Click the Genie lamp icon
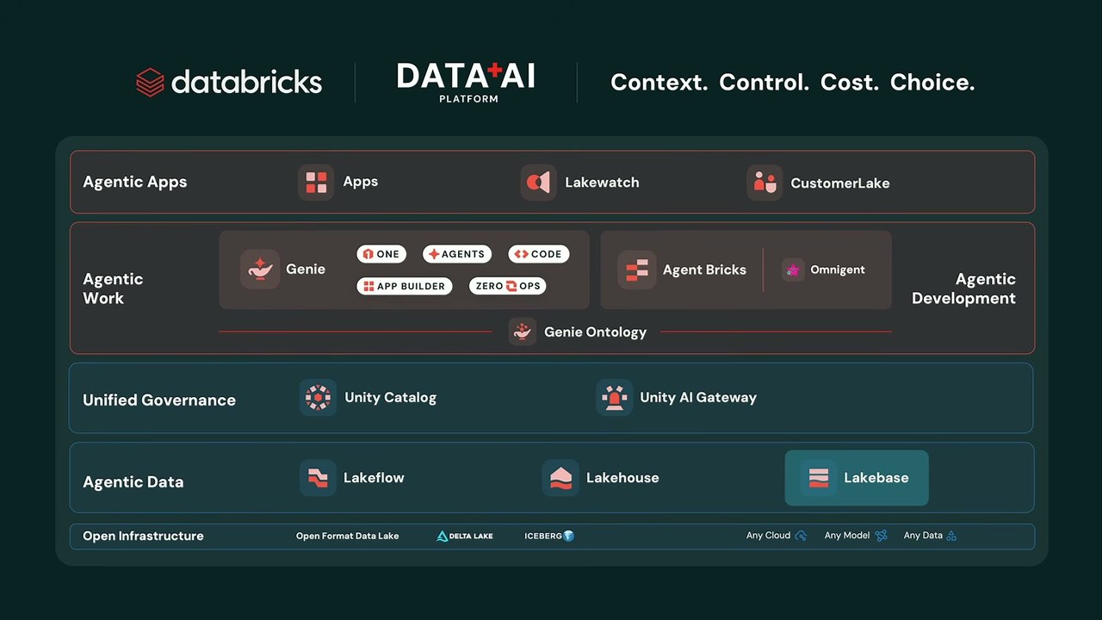1102x620 pixels. [x=260, y=270]
